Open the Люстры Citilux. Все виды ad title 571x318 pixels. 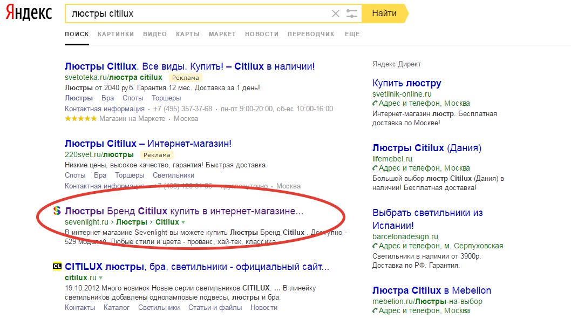click(x=190, y=66)
